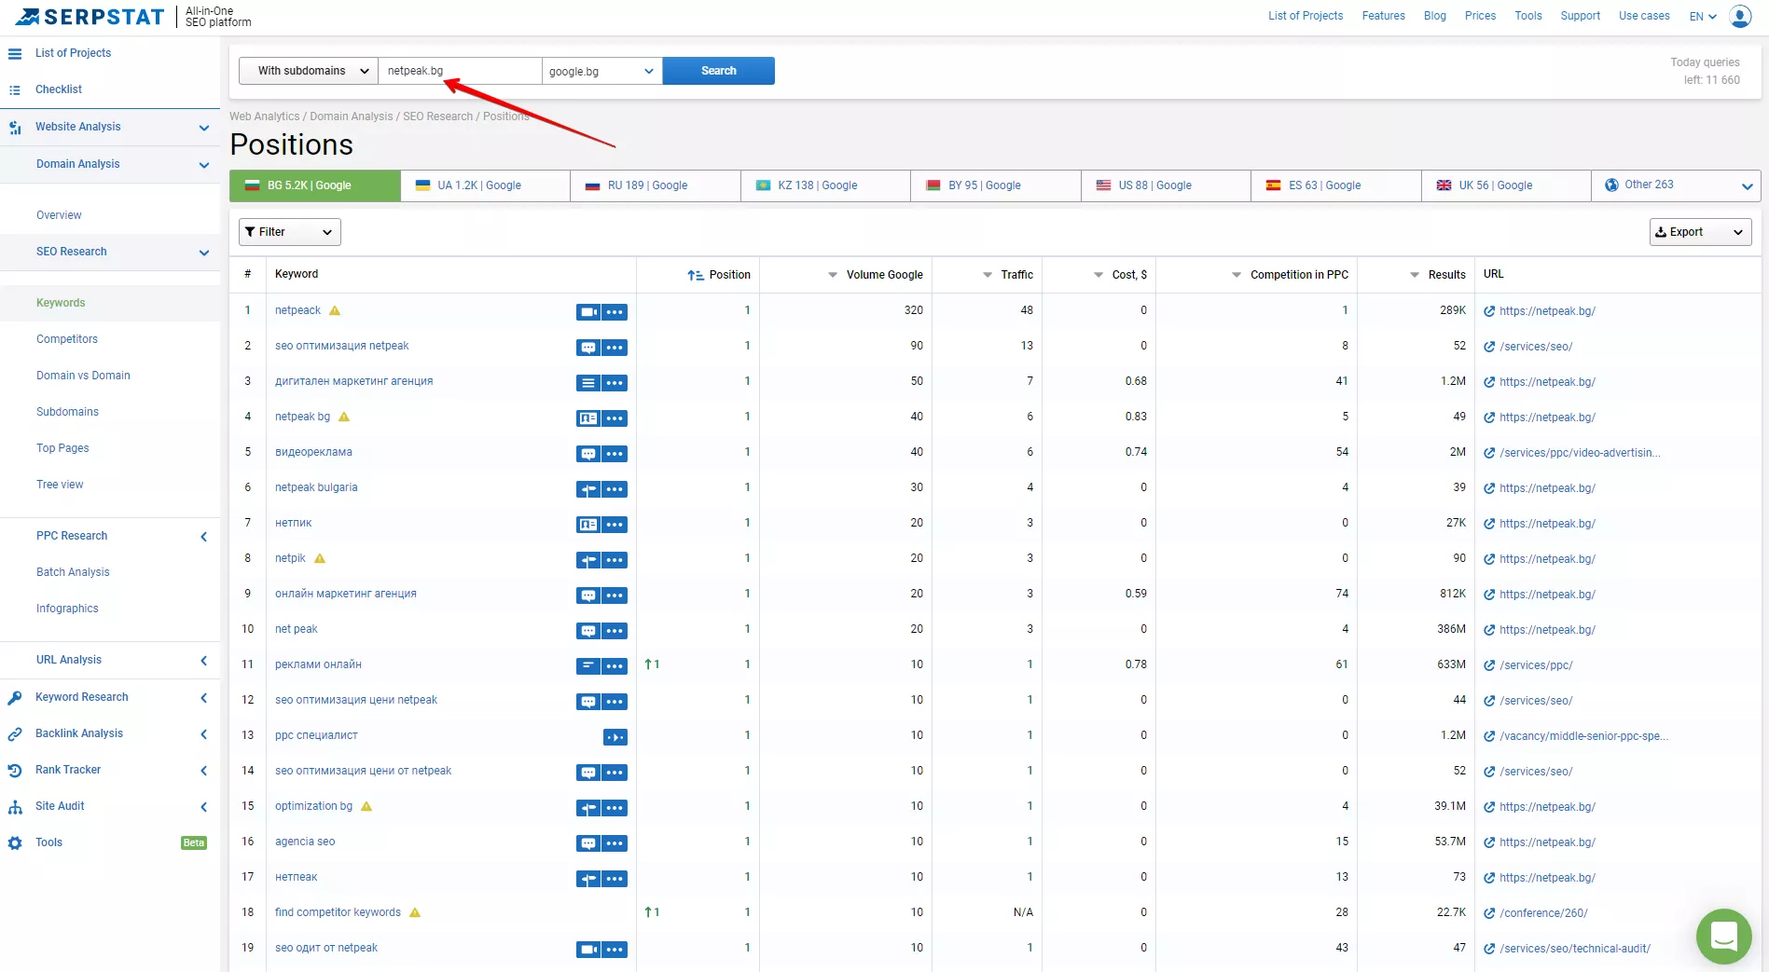1769x972 pixels.
Task: Open the Blog link in top navigation
Action: coord(1435,16)
